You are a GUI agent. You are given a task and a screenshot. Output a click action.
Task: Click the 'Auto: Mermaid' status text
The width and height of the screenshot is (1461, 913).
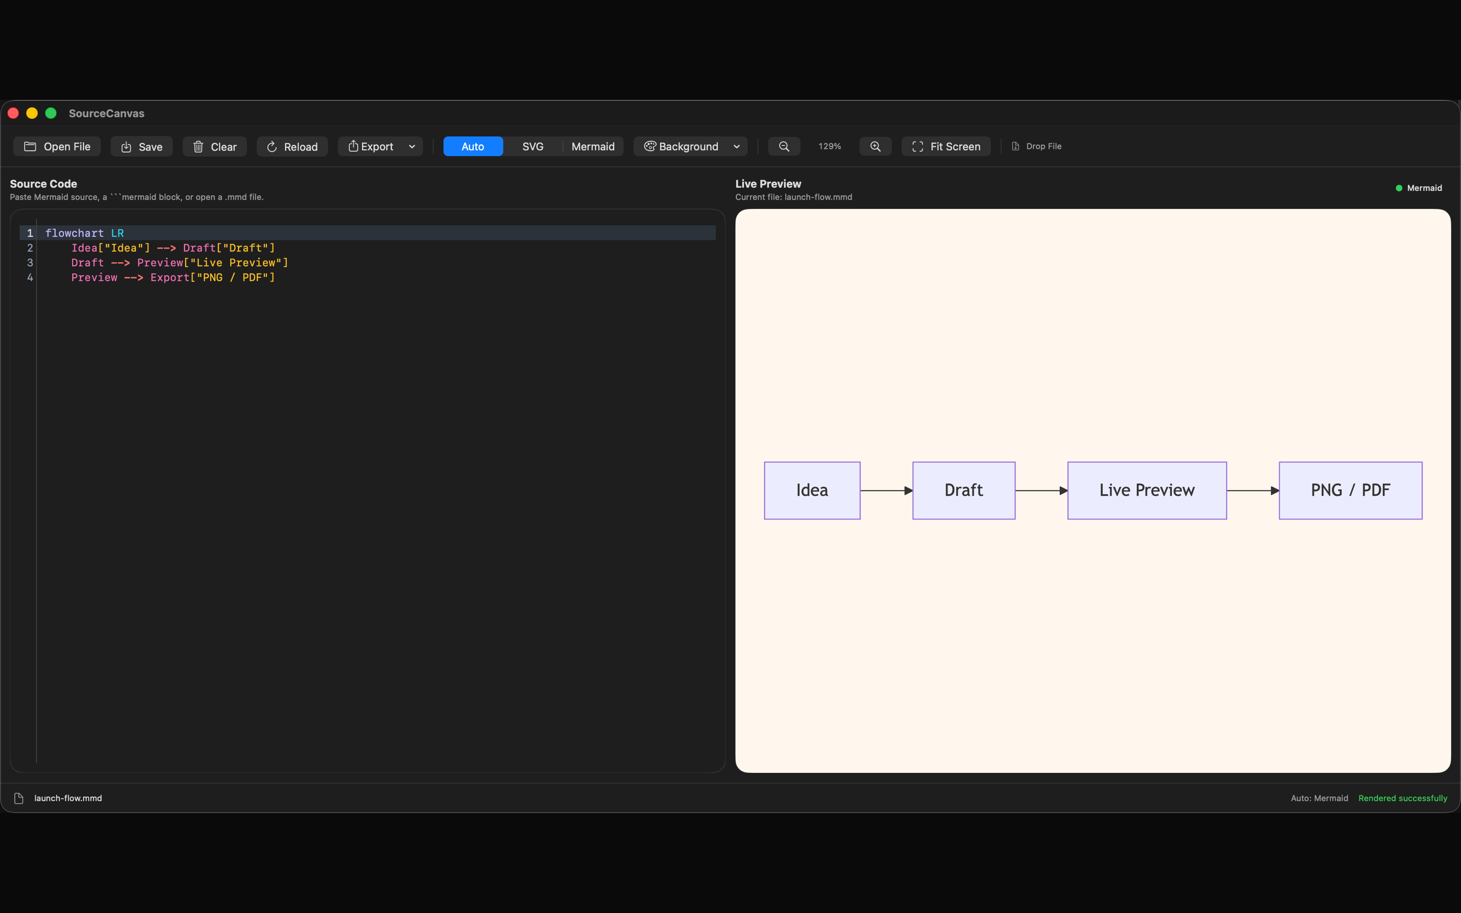click(x=1319, y=798)
